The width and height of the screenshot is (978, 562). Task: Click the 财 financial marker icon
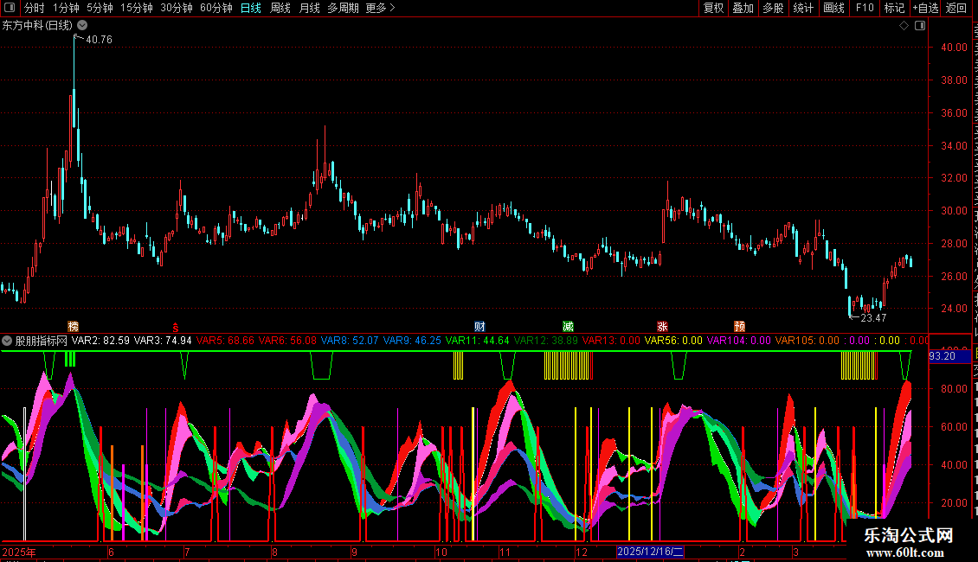pos(479,327)
